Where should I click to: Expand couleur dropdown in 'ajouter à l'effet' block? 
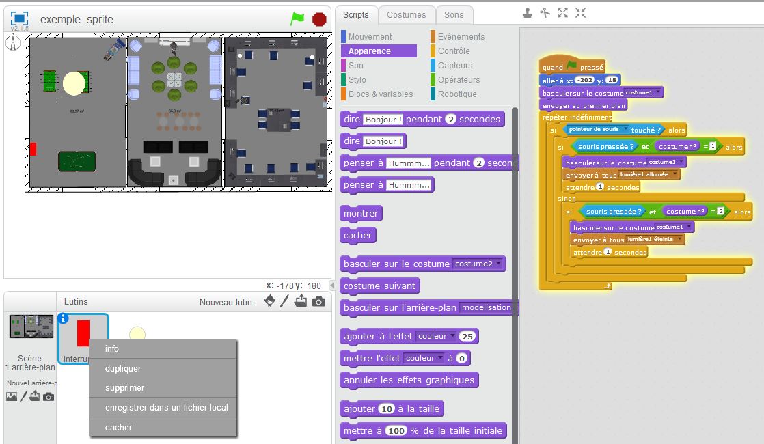coord(437,336)
